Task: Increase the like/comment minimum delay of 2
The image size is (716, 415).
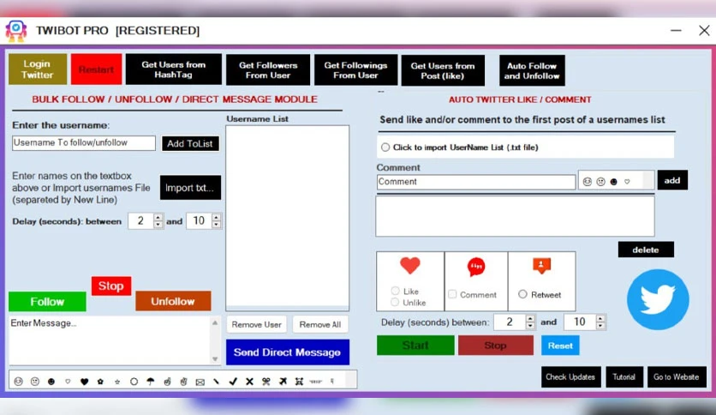Action: [530, 319]
